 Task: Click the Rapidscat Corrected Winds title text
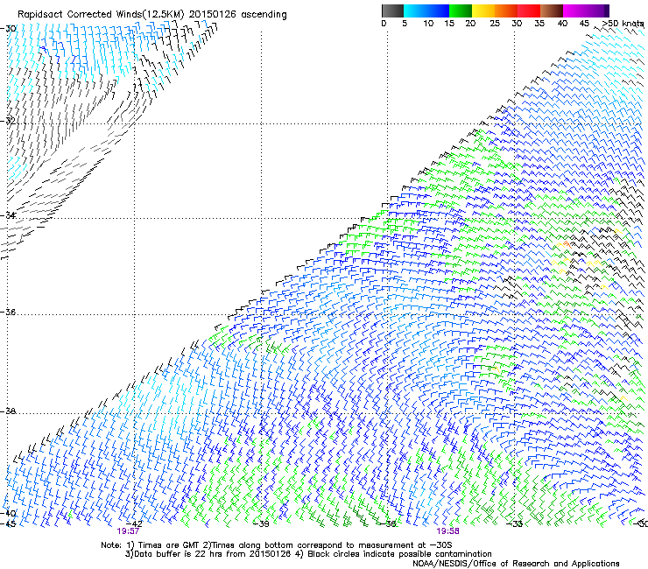(152, 15)
